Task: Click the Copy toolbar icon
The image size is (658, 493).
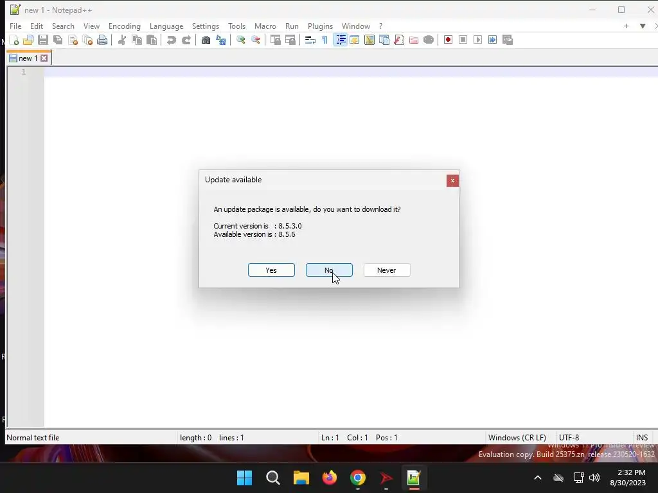Action: [137, 40]
